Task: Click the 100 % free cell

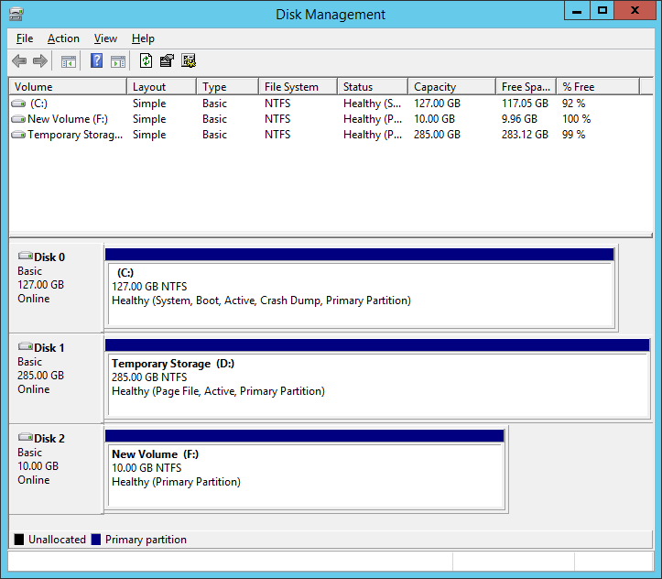Action: (x=576, y=119)
